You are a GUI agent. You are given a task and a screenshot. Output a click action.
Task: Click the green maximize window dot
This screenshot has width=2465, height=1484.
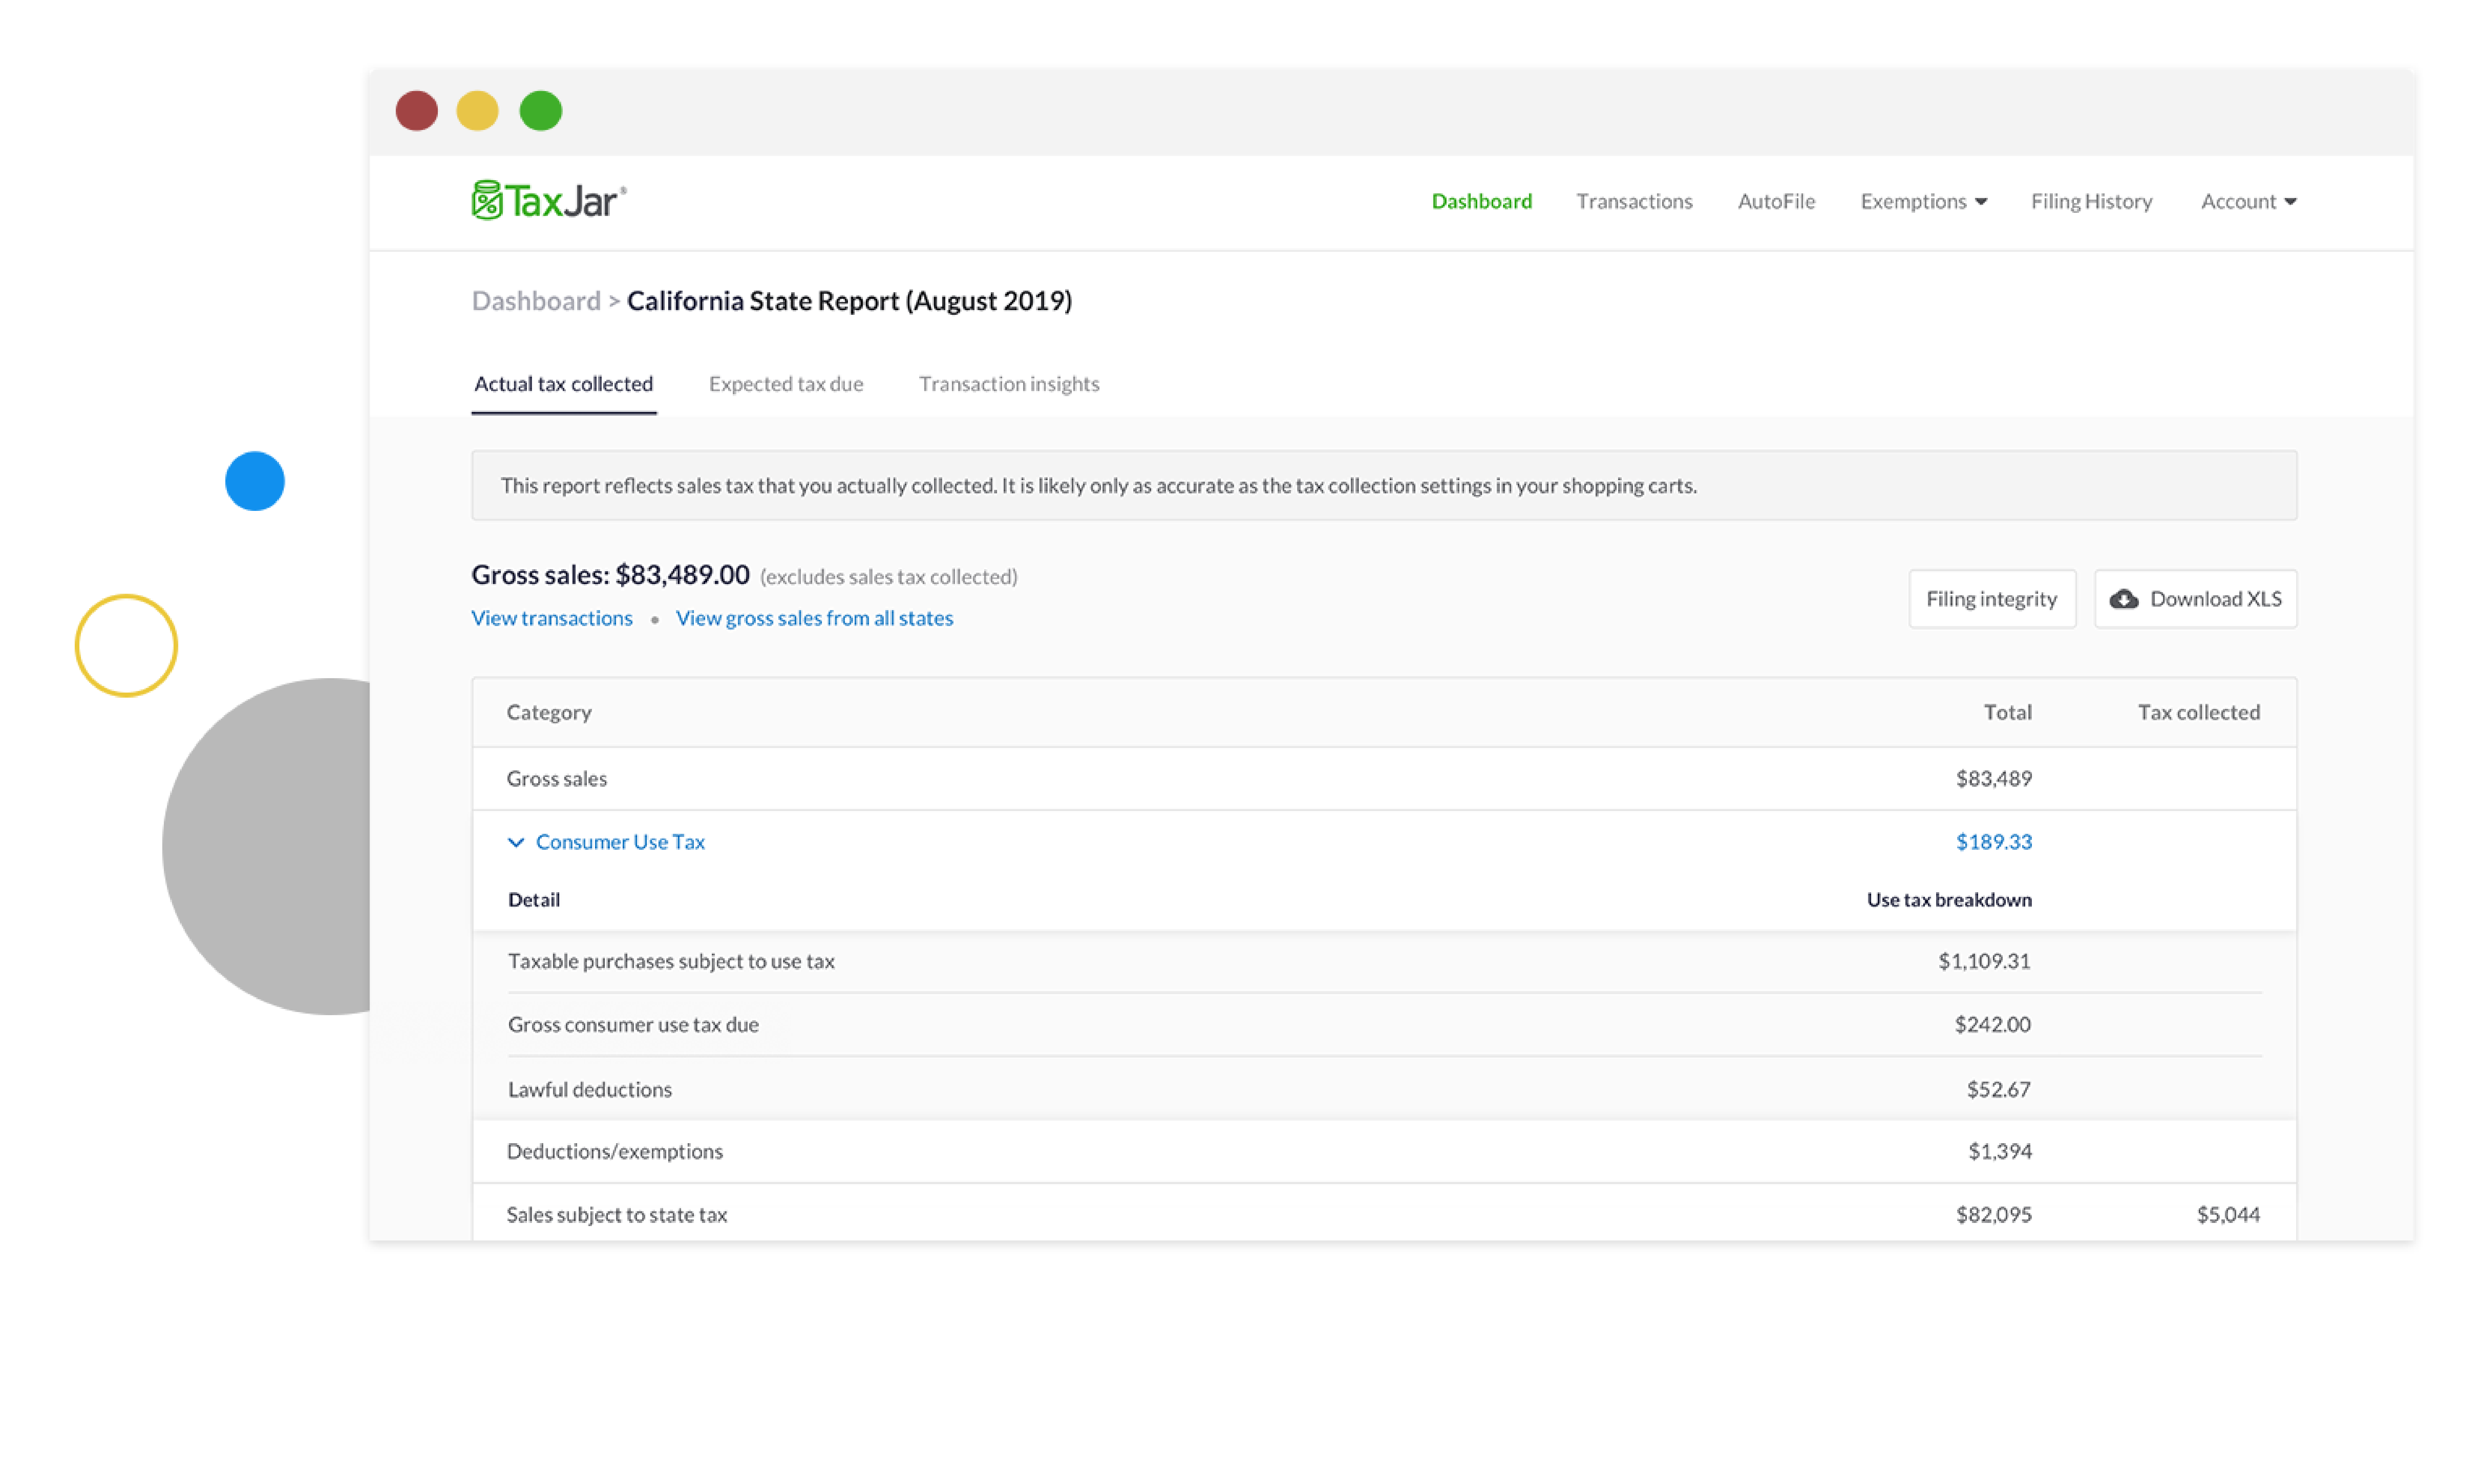tap(540, 111)
